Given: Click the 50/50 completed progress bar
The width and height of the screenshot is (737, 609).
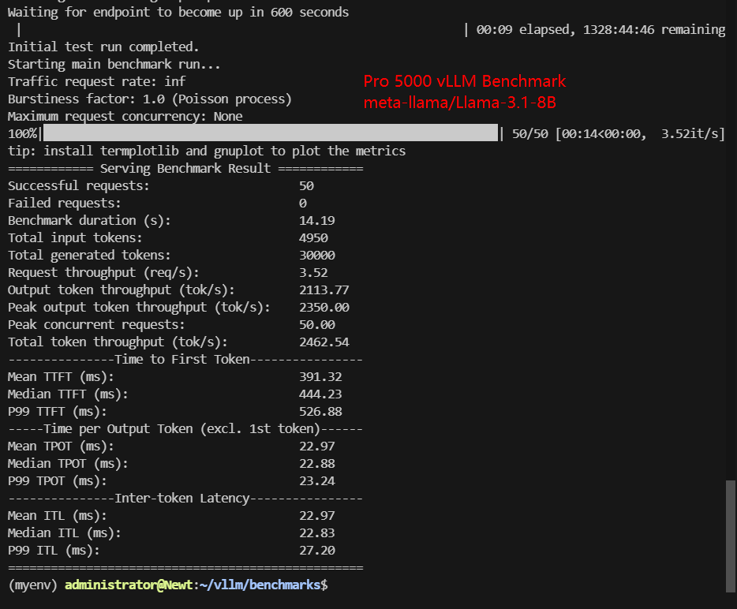Looking at the screenshot, I should coord(271,133).
